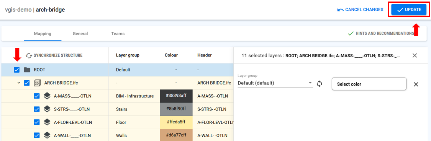The height and width of the screenshot is (141, 431).
Task: Click the BIM - Infrastructure layer group cell
Action: tap(135, 96)
